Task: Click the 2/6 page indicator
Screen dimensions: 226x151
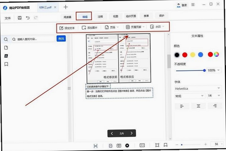Action: tap(122, 133)
